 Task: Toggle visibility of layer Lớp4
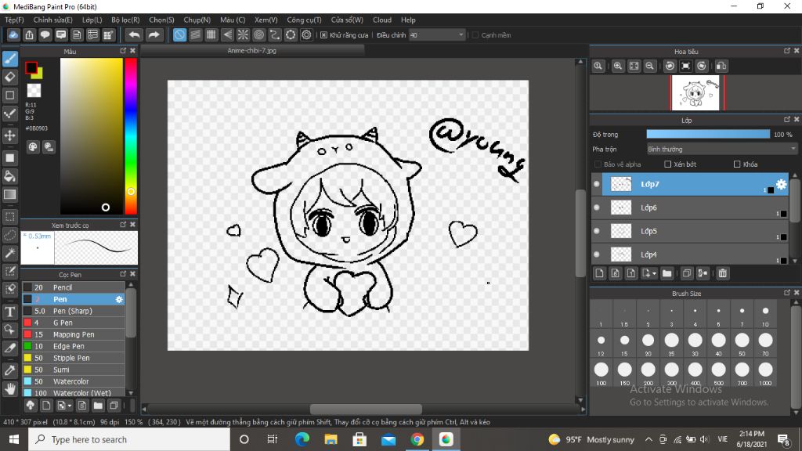tap(596, 254)
